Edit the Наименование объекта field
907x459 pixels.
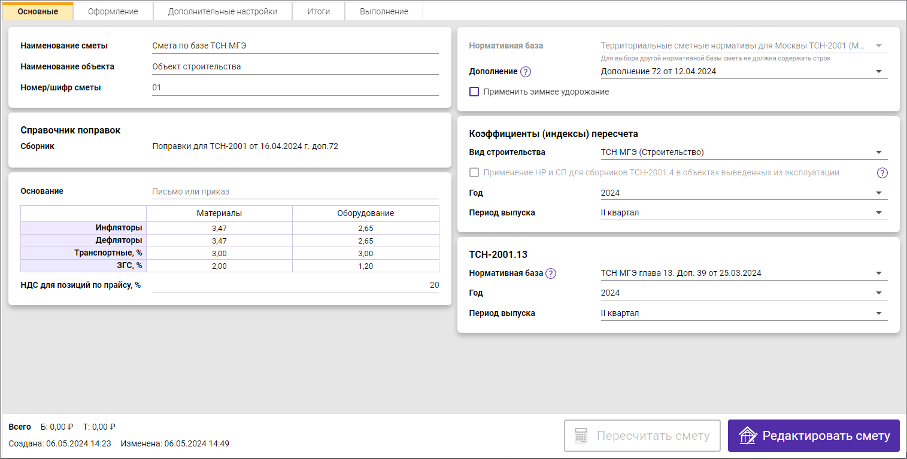point(295,67)
